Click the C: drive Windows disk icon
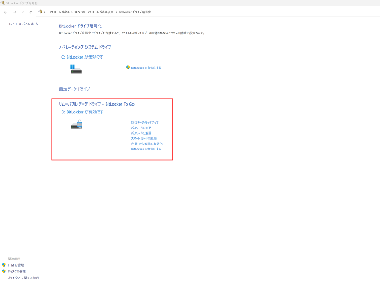 76,69
